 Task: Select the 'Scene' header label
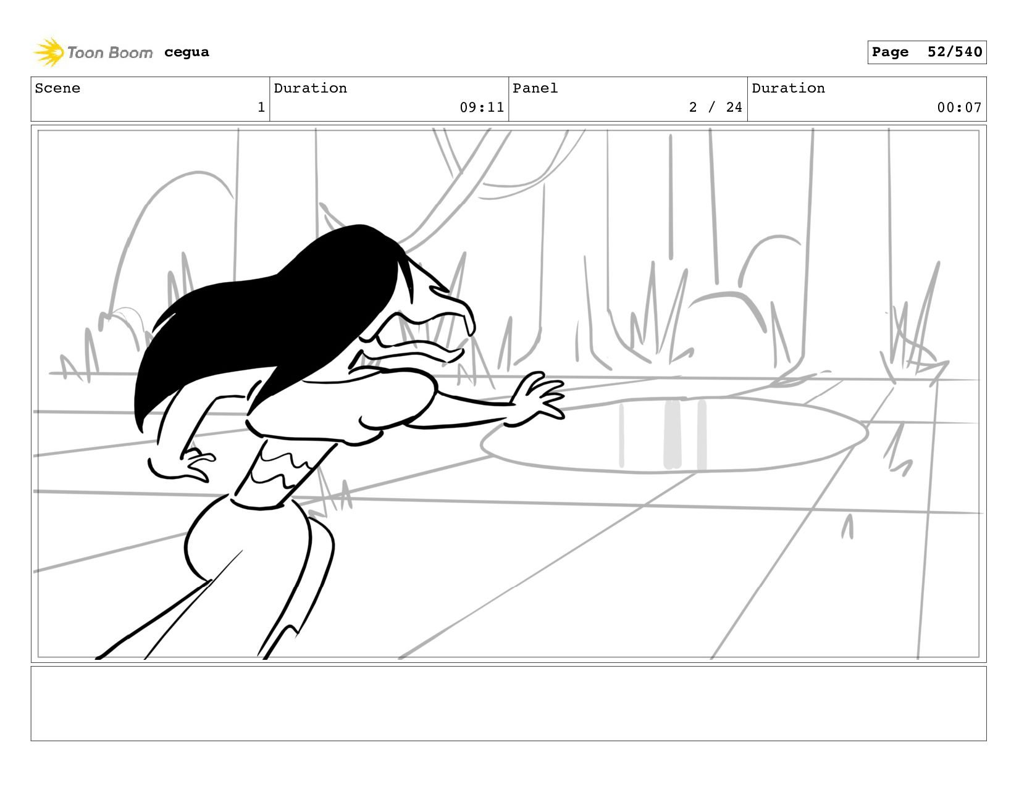click(x=57, y=88)
